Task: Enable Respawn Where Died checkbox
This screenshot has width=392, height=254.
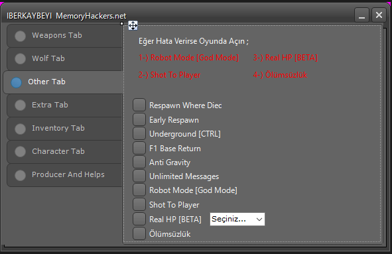Action: coord(139,105)
